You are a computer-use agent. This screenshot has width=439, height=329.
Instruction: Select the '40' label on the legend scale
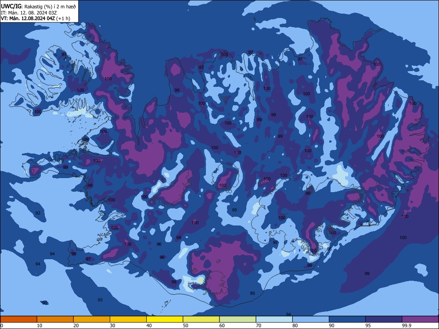pos(149,325)
